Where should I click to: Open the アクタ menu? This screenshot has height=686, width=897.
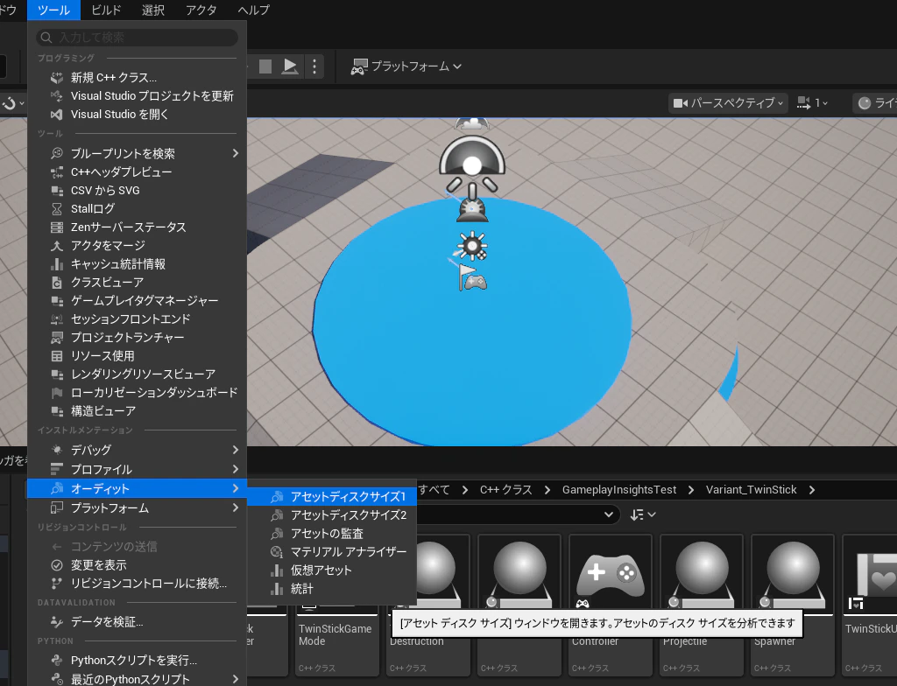[x=201, y=10]
